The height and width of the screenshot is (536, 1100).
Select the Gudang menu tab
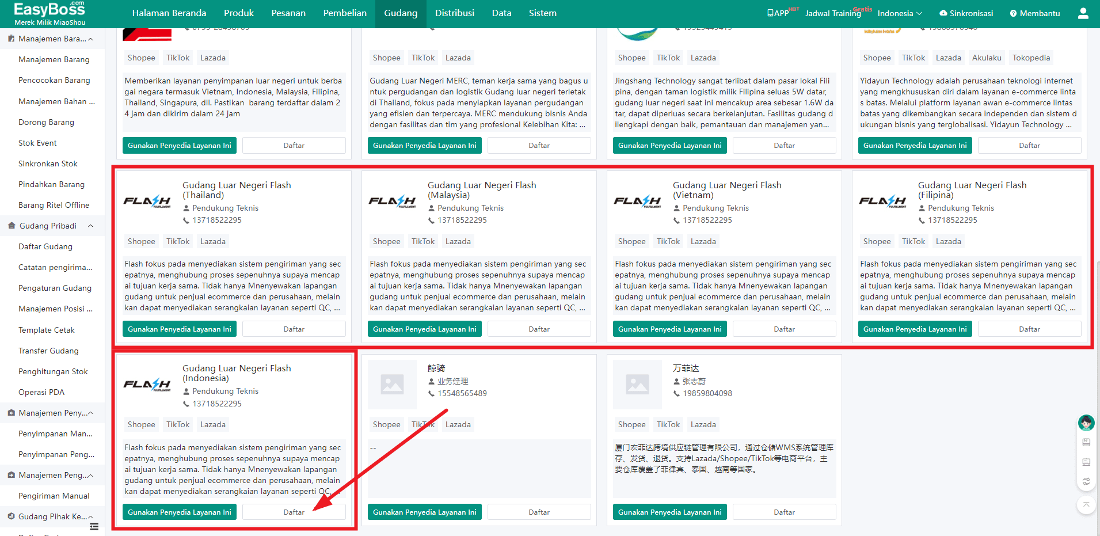pyautogui.click(x=401, y=13)
